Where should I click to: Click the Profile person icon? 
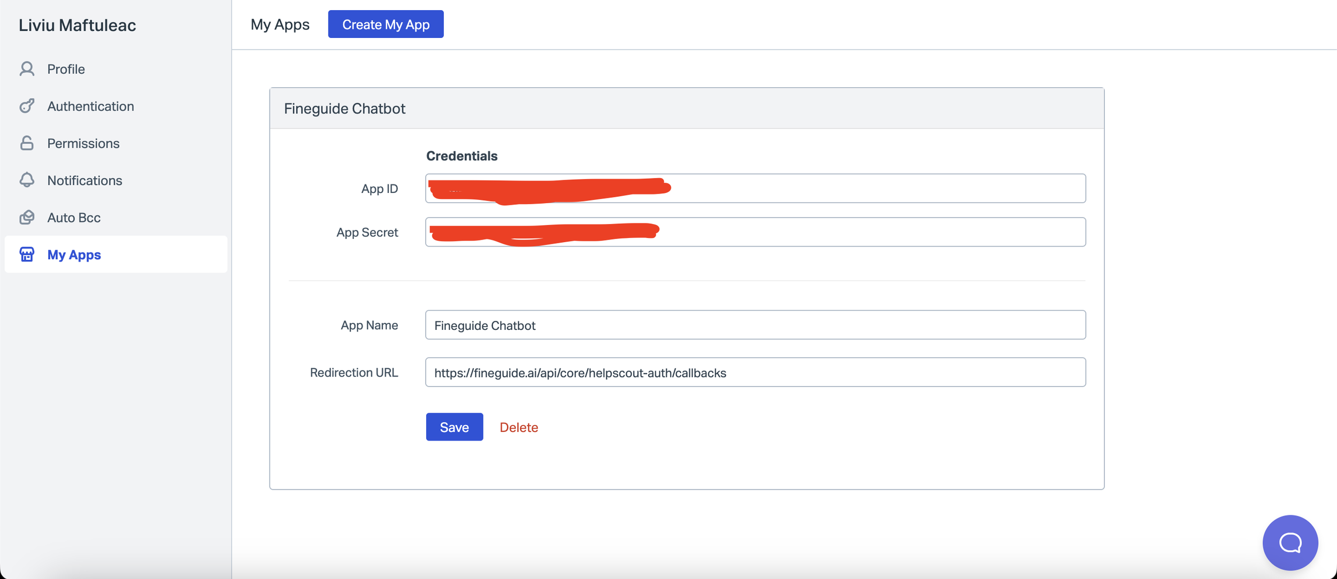pos(27,69)
